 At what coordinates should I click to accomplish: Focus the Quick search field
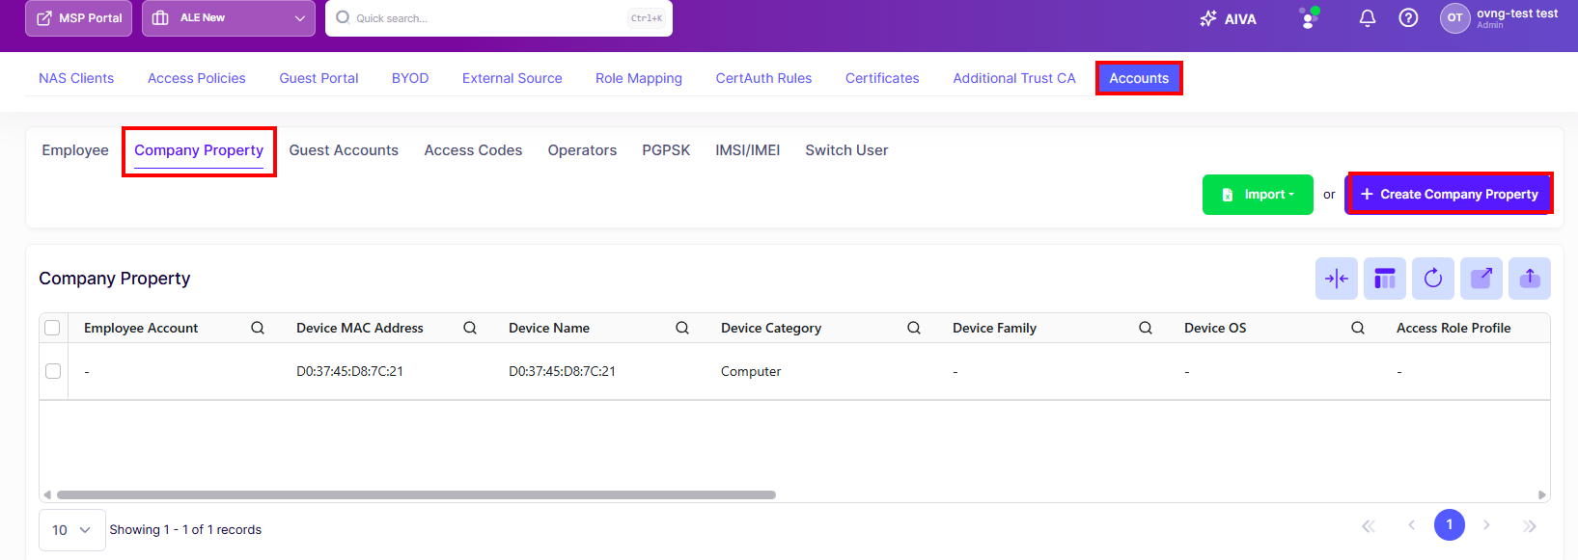499,18
